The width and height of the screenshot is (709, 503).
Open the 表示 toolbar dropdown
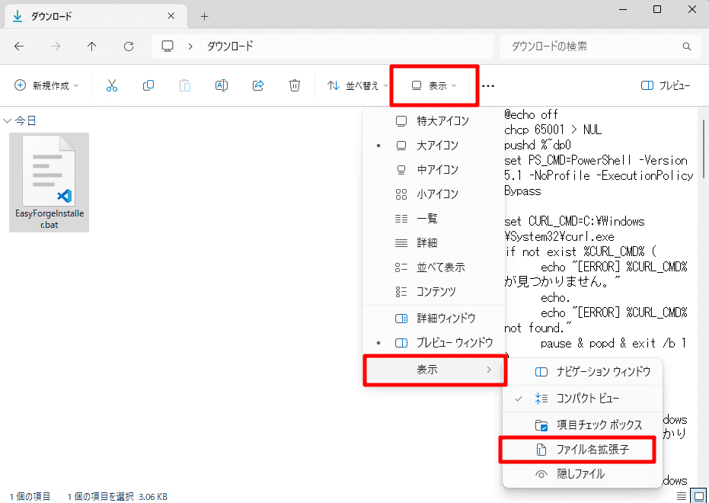434,85
